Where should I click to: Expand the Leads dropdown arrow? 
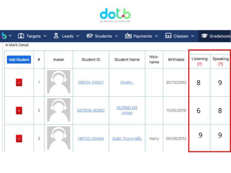coord(78,36)
